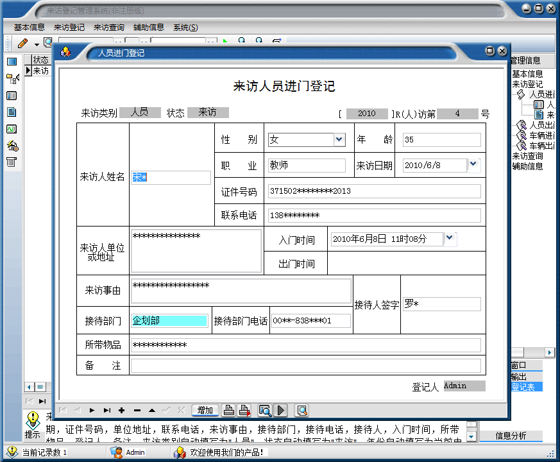Viewport: 560px width, 462px height.
Task: Click the 基本信息 item in right panel
Action: pos(527,74)
